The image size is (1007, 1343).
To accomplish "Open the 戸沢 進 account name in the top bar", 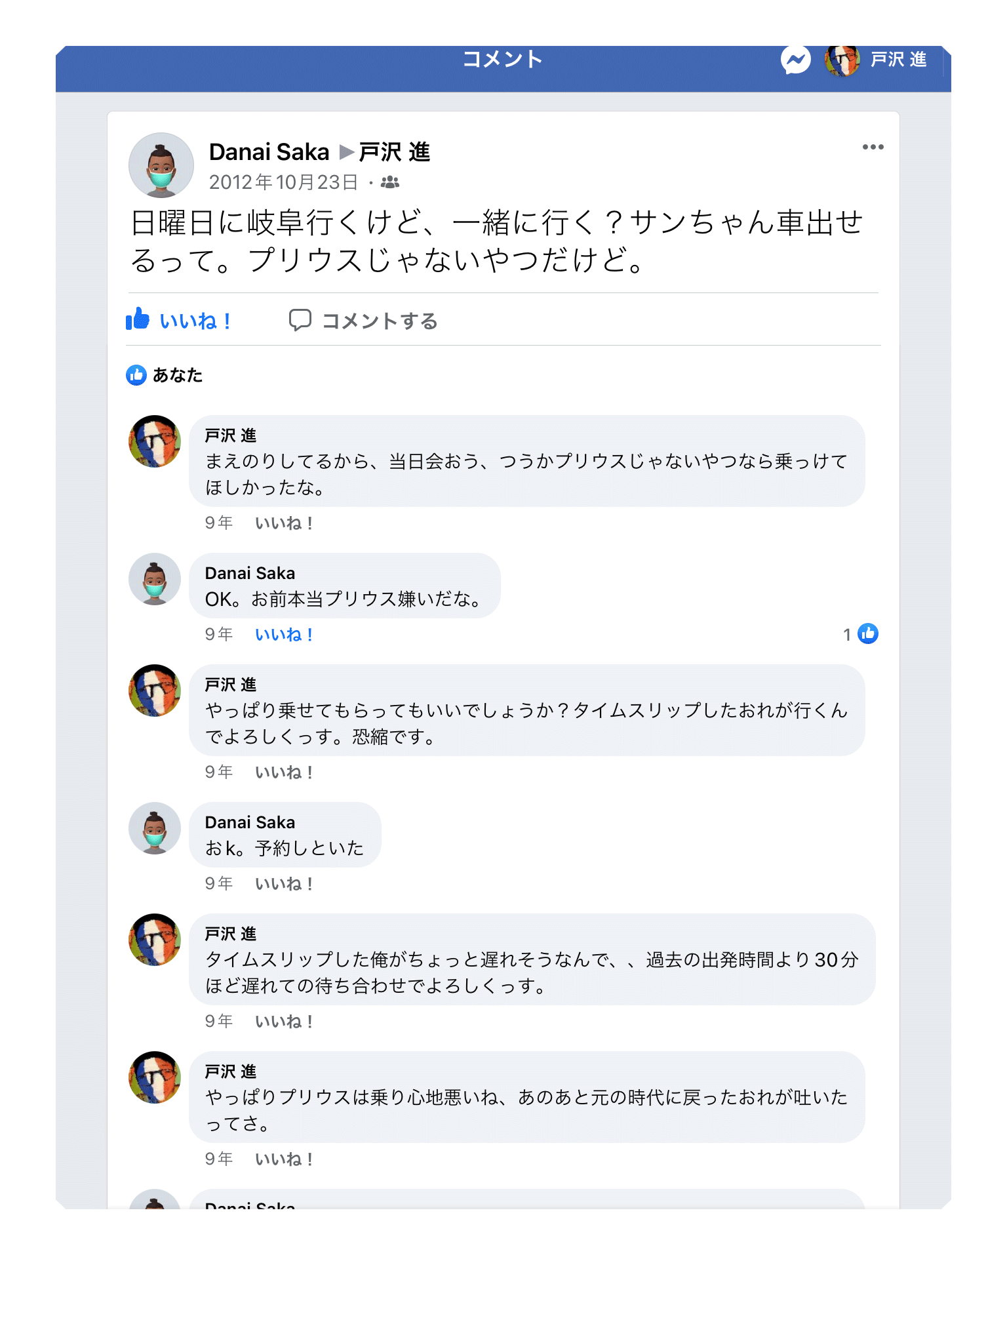I will [898, 60].
